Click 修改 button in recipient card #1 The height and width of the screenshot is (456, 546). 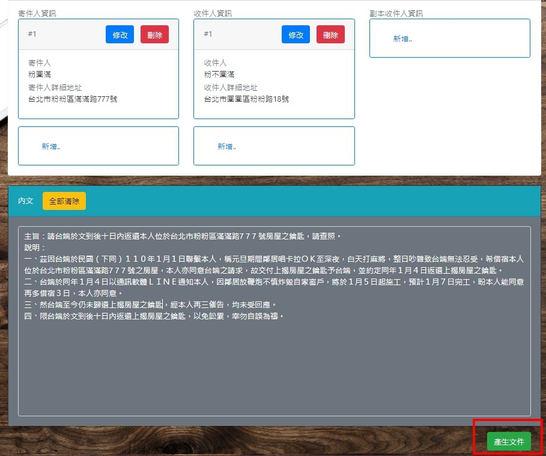[x=296, y=34]
